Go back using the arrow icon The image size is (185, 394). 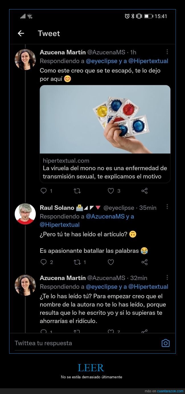pos(21,33)
